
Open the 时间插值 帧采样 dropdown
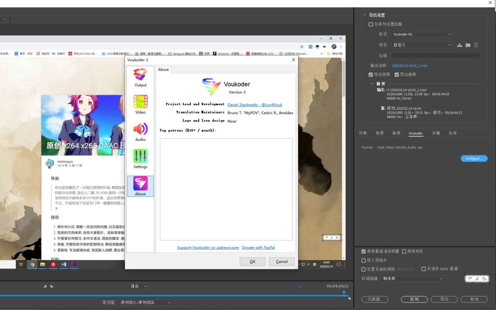(x=412, y=279)
